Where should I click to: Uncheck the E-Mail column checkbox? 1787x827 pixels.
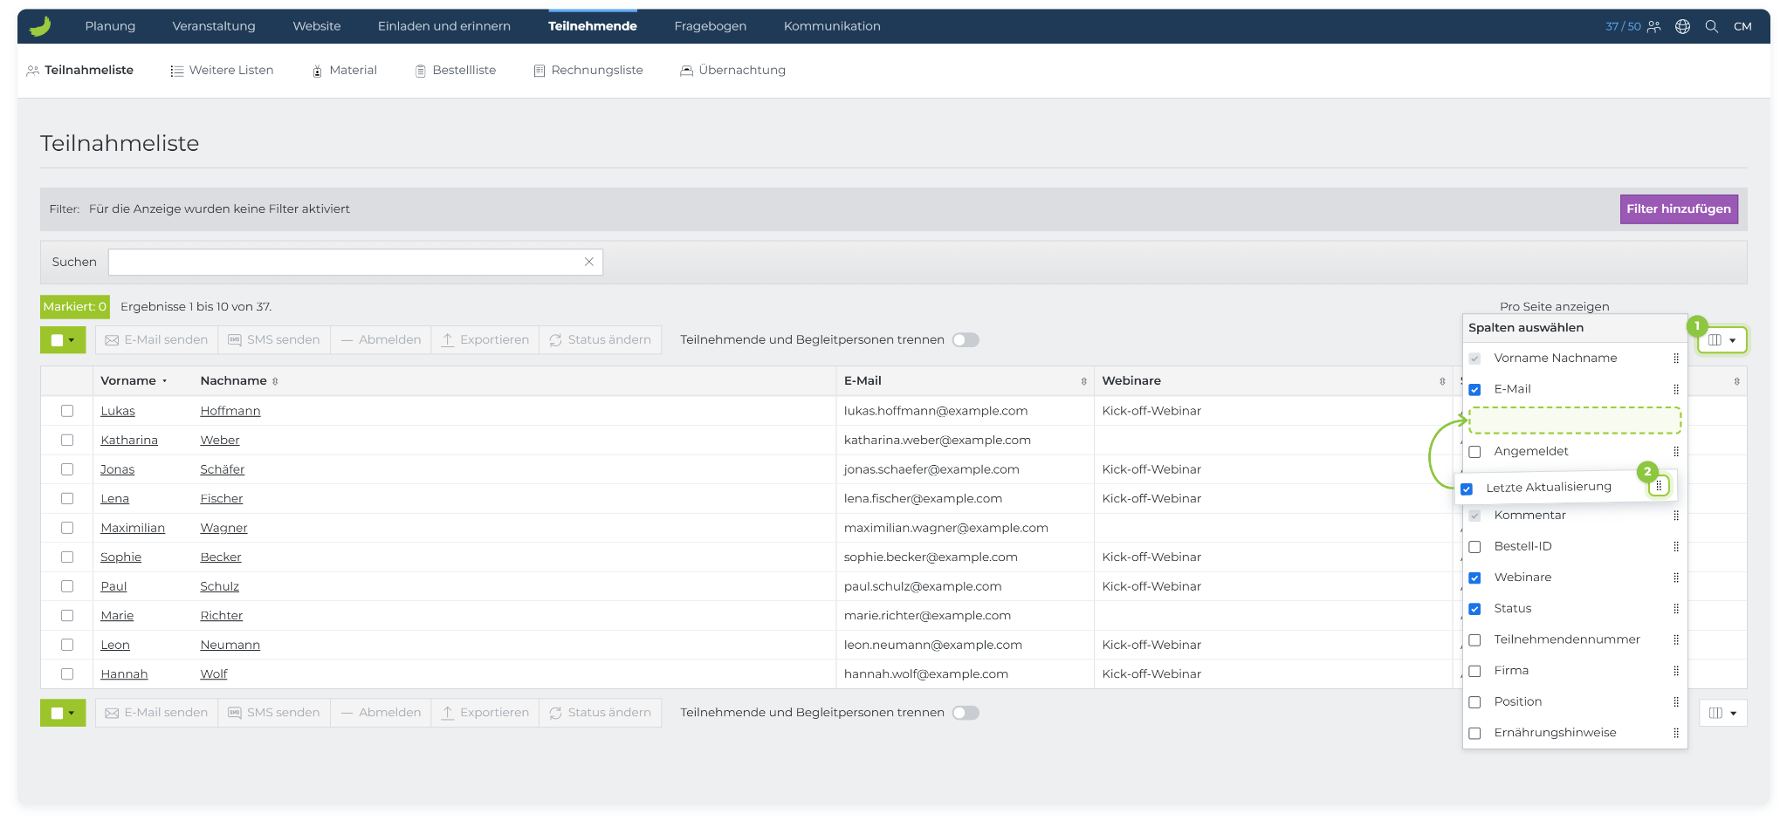[1474, 390]
